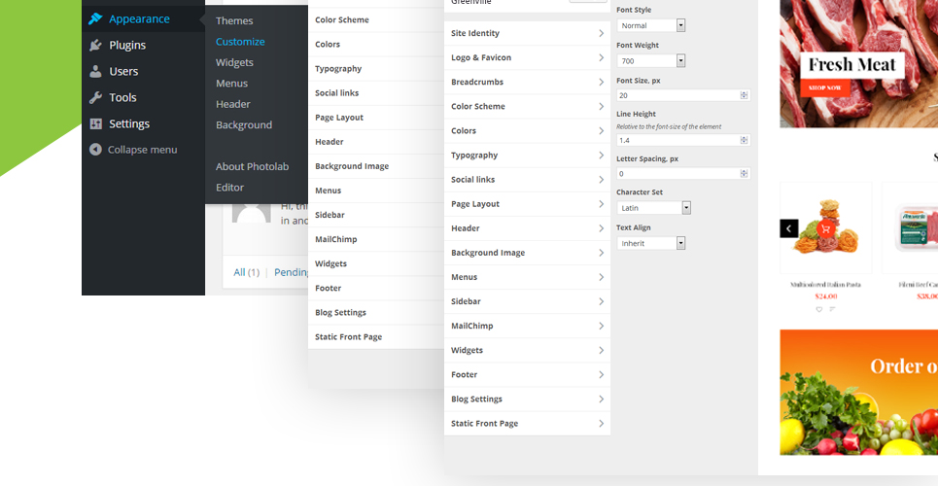Open the Font Style dropdown showing Normal
Viewport: 938px width, 486px height.
651,25
